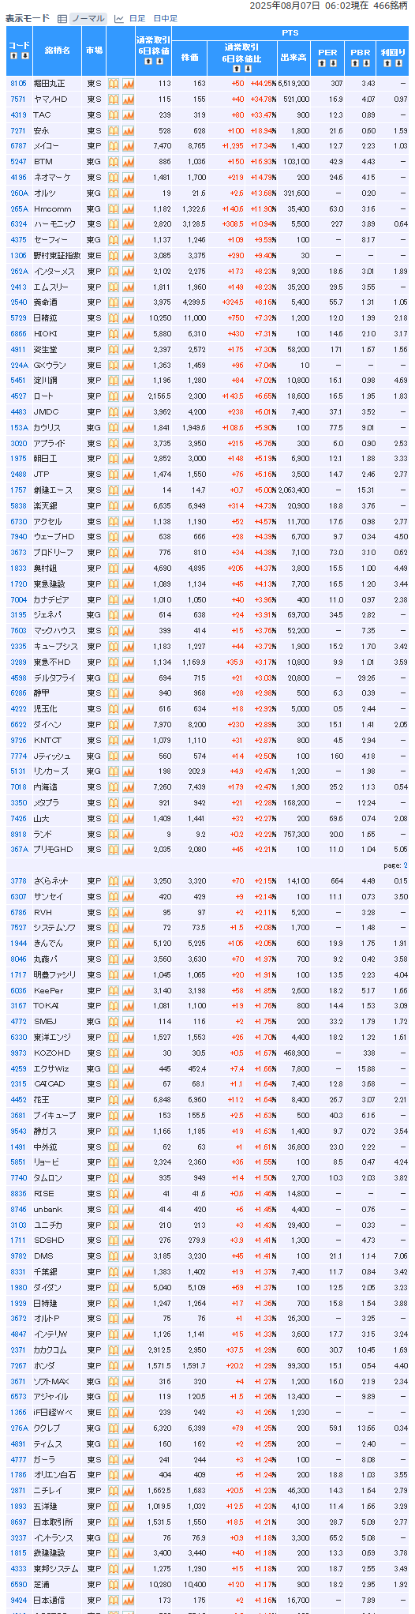Sort コード column descending arrow
415x1614 pixels.
[x=24, y=55]
